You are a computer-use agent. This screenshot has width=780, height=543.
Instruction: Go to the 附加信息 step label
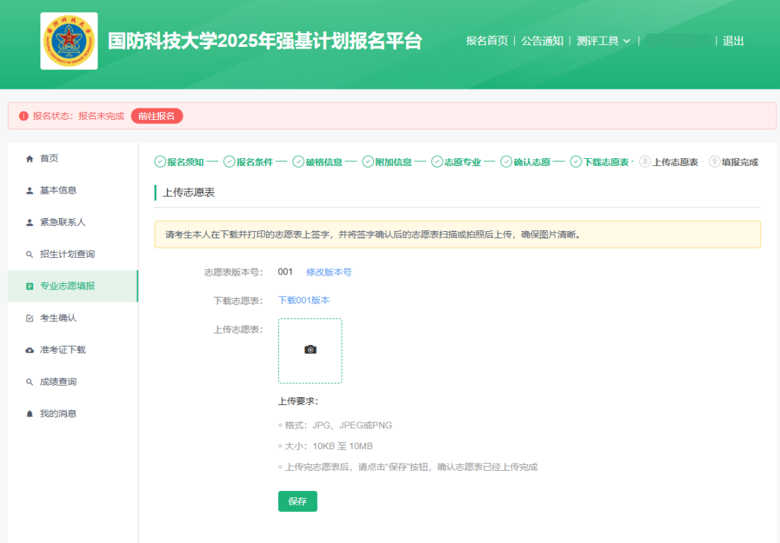pyautogui.click(x=394, y=162)
